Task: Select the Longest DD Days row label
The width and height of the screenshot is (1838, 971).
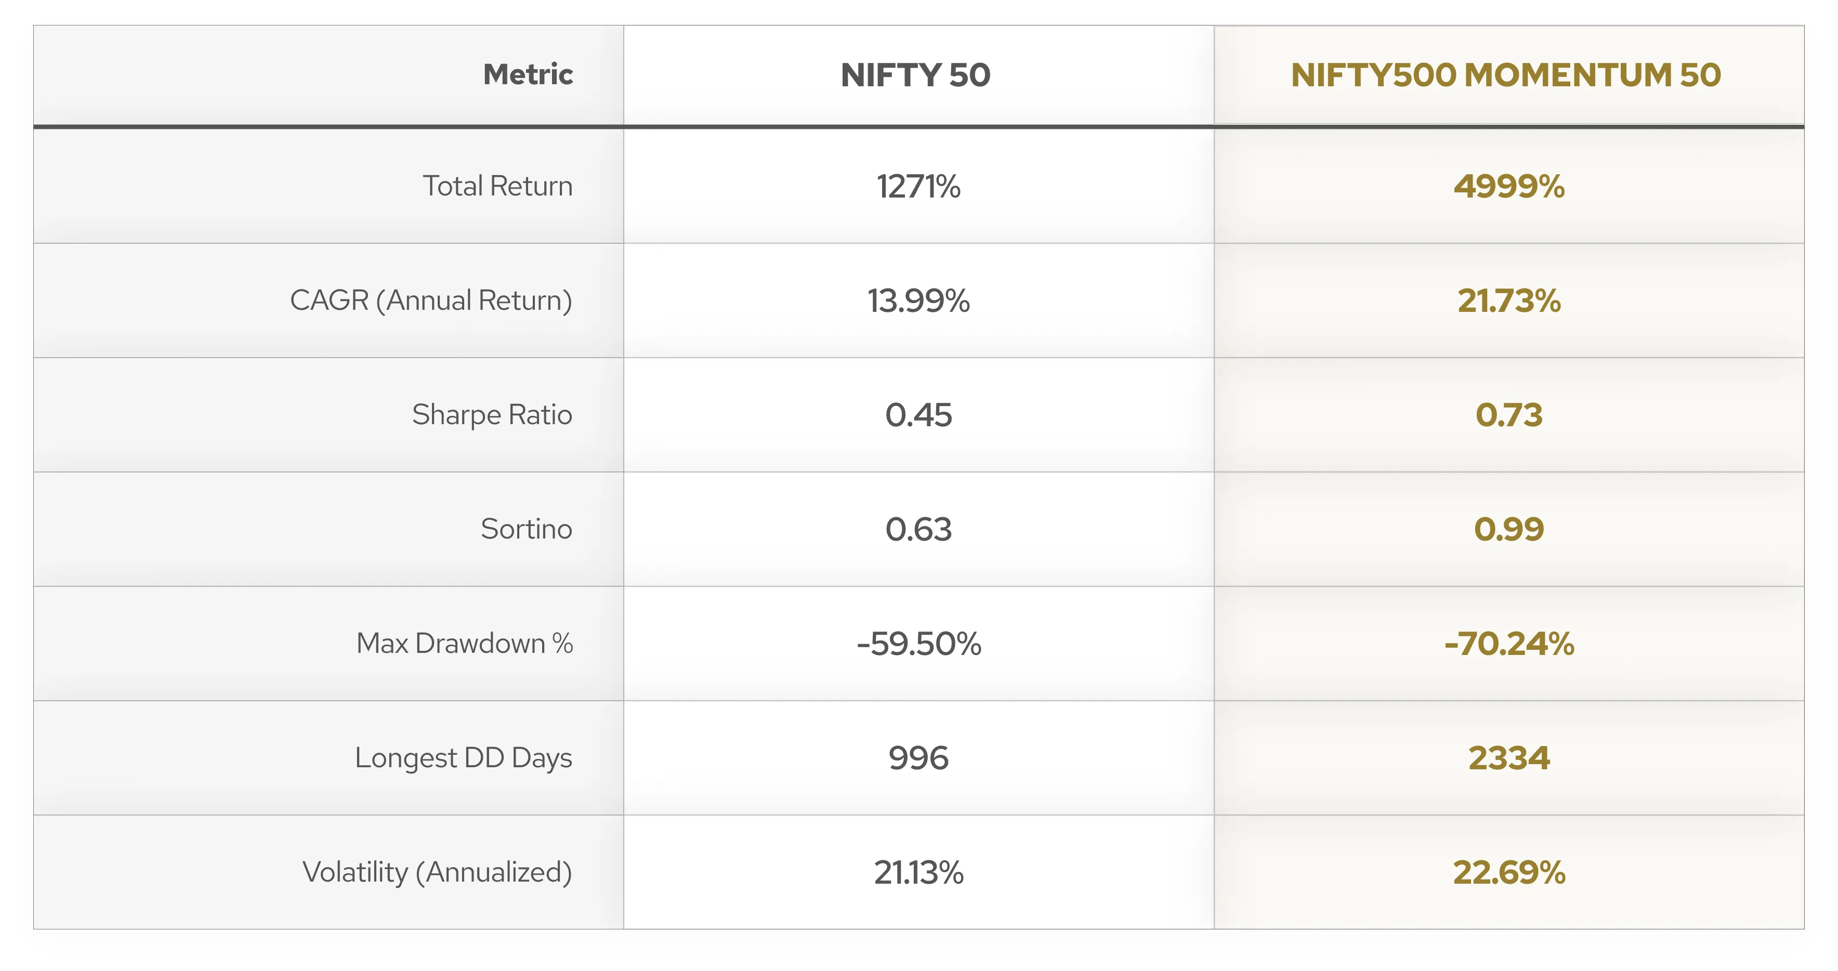Action: tap(463, 758)
